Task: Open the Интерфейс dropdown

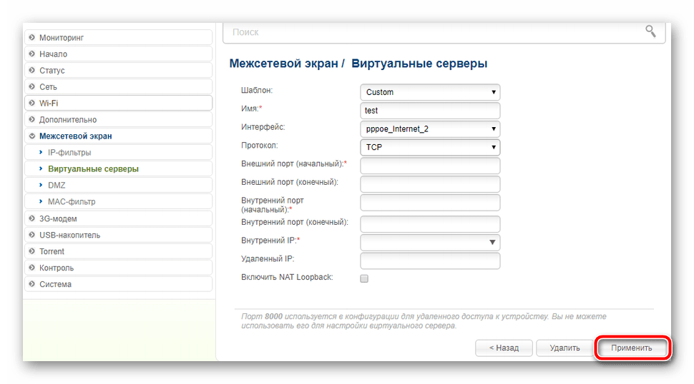Action: point(430,129)
